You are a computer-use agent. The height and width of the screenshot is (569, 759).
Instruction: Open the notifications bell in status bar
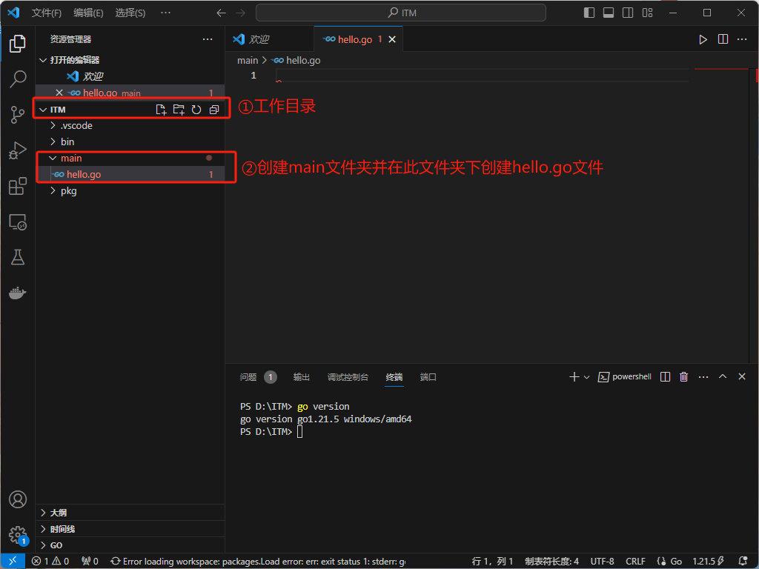(x=743, y=562)
